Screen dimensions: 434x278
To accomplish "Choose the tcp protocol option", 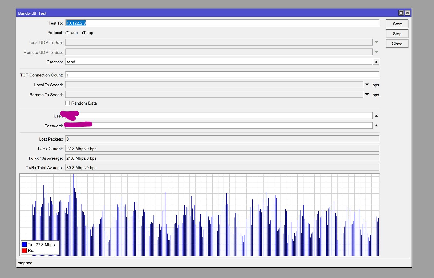I will [84, 33].
